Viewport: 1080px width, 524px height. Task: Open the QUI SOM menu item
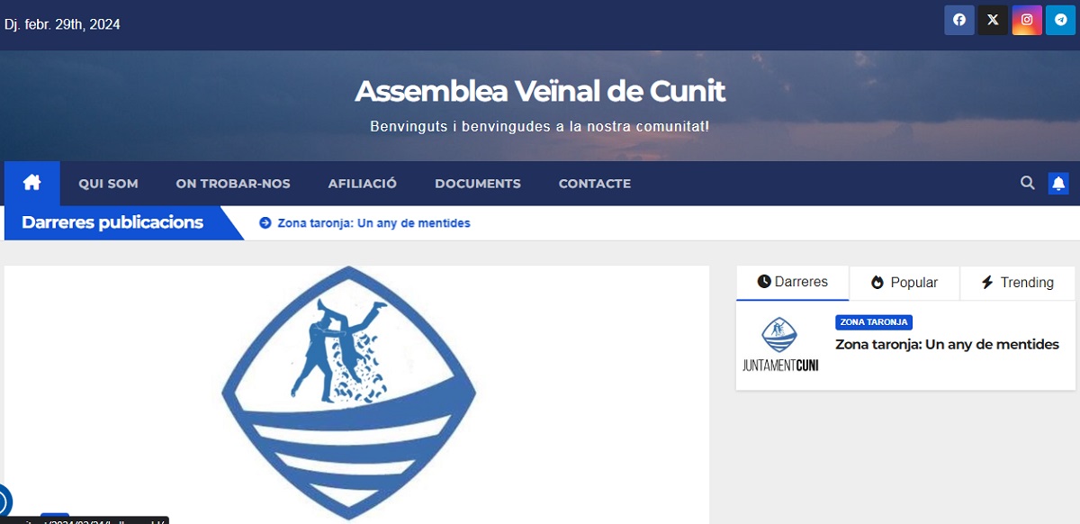(x=108, y=183)
